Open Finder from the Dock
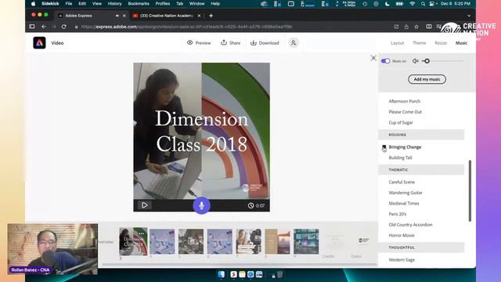 point(221,274)
